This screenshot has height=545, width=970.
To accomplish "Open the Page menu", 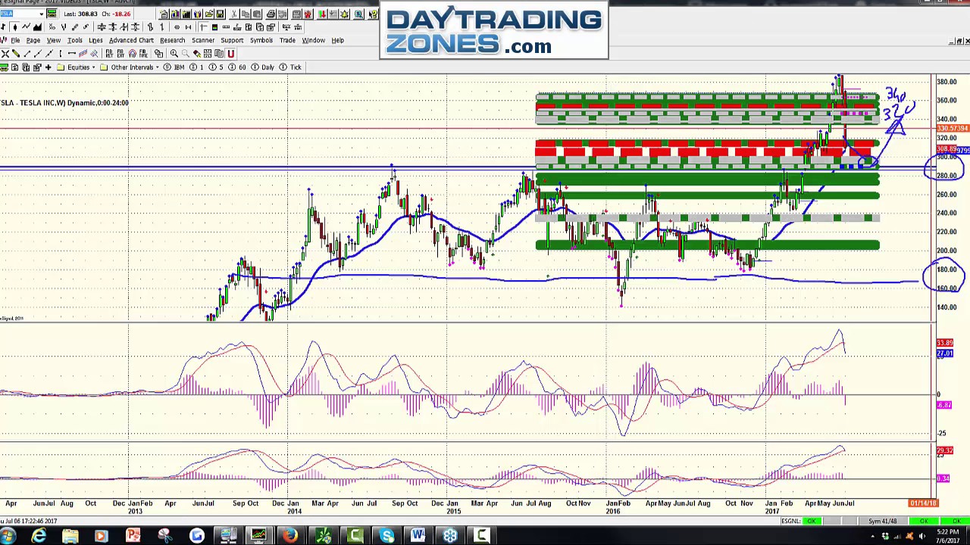I will coord(33,40).
